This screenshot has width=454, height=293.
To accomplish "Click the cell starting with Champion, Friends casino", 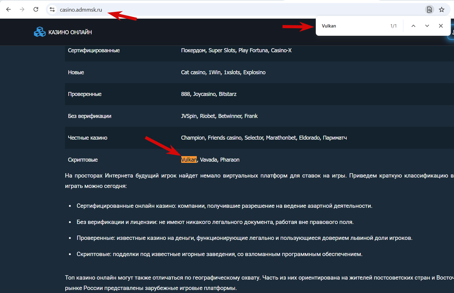I will click(x=264, y=138).
